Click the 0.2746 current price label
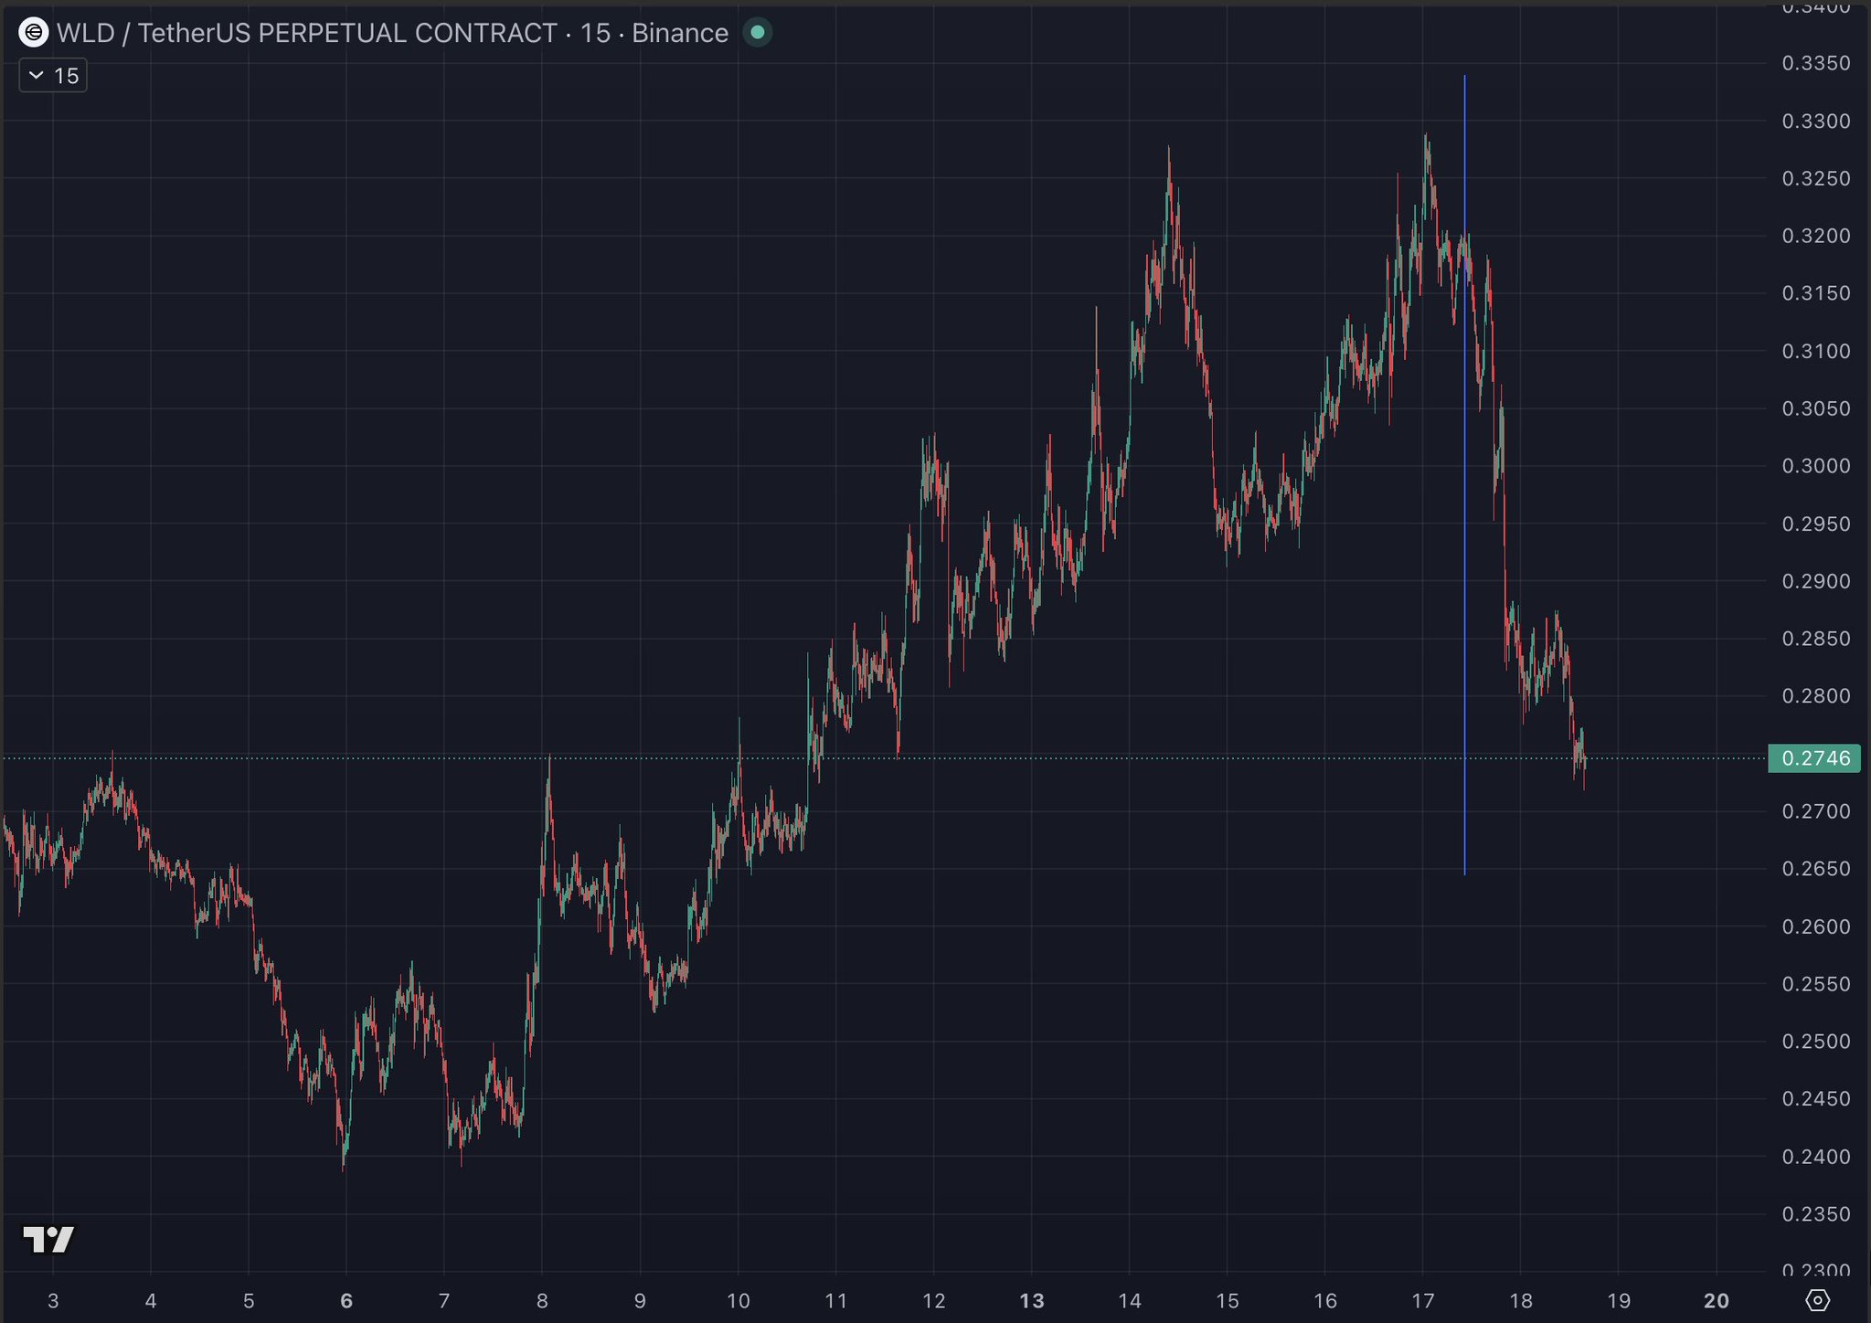 (1813, 758)
